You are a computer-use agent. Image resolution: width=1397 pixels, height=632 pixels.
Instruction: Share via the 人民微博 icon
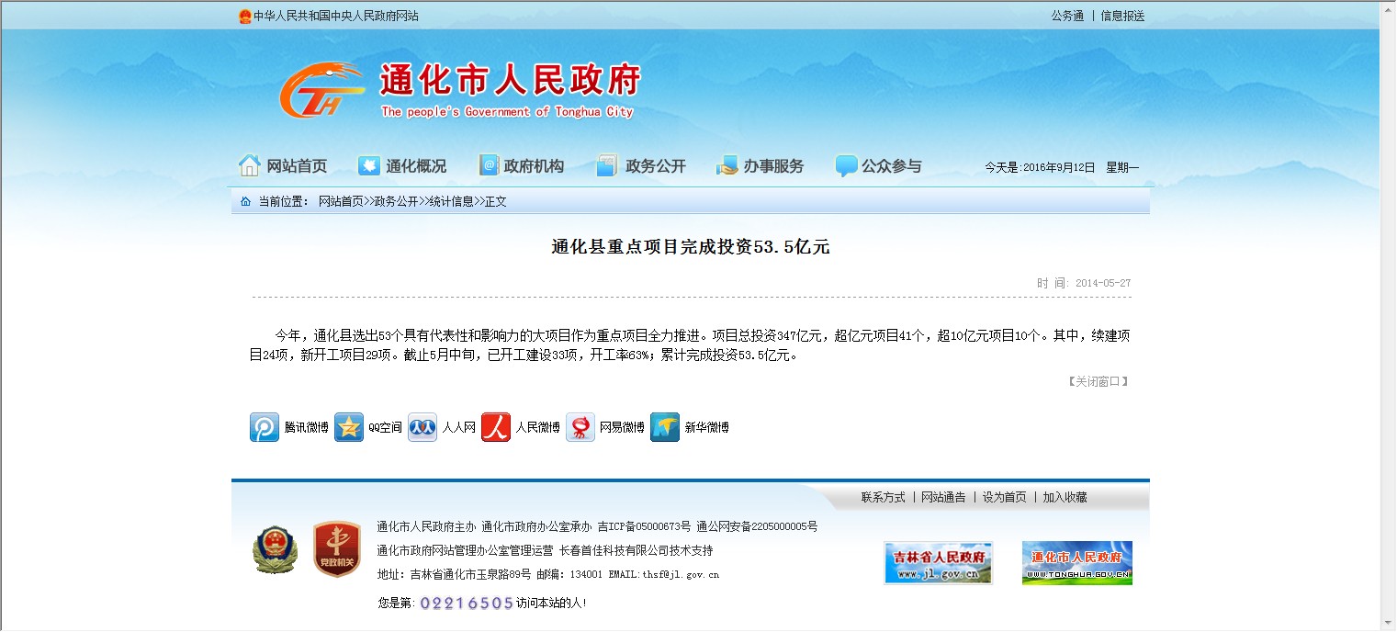click(496, 427)
